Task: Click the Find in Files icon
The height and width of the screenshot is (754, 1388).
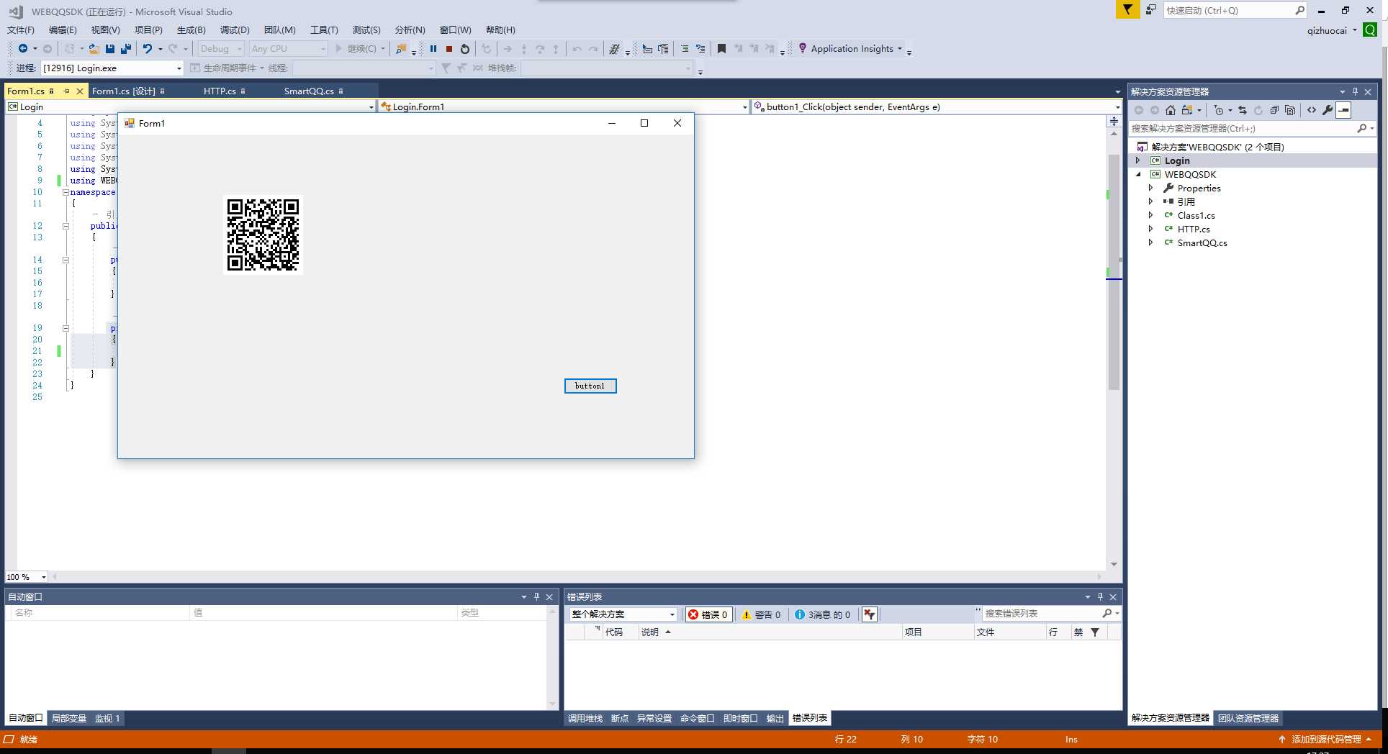Action: [401, 49]
